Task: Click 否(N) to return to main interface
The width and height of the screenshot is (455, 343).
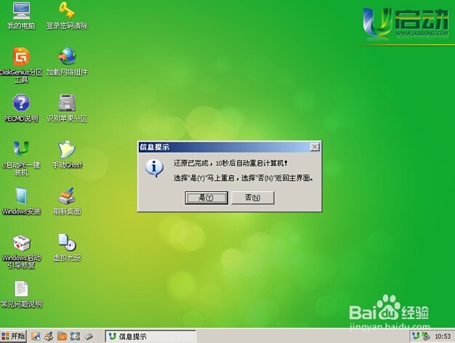Action: 253,198
